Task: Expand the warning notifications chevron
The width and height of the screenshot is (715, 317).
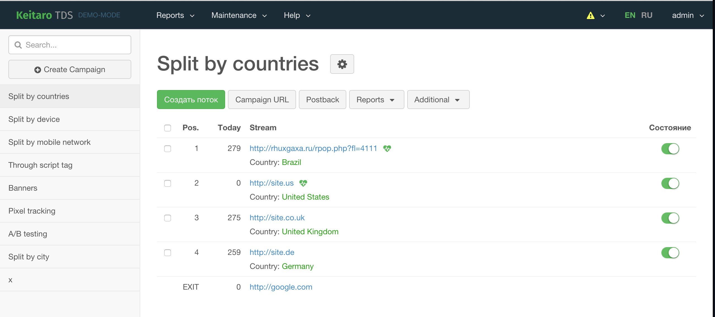Action: pos(602,16)
